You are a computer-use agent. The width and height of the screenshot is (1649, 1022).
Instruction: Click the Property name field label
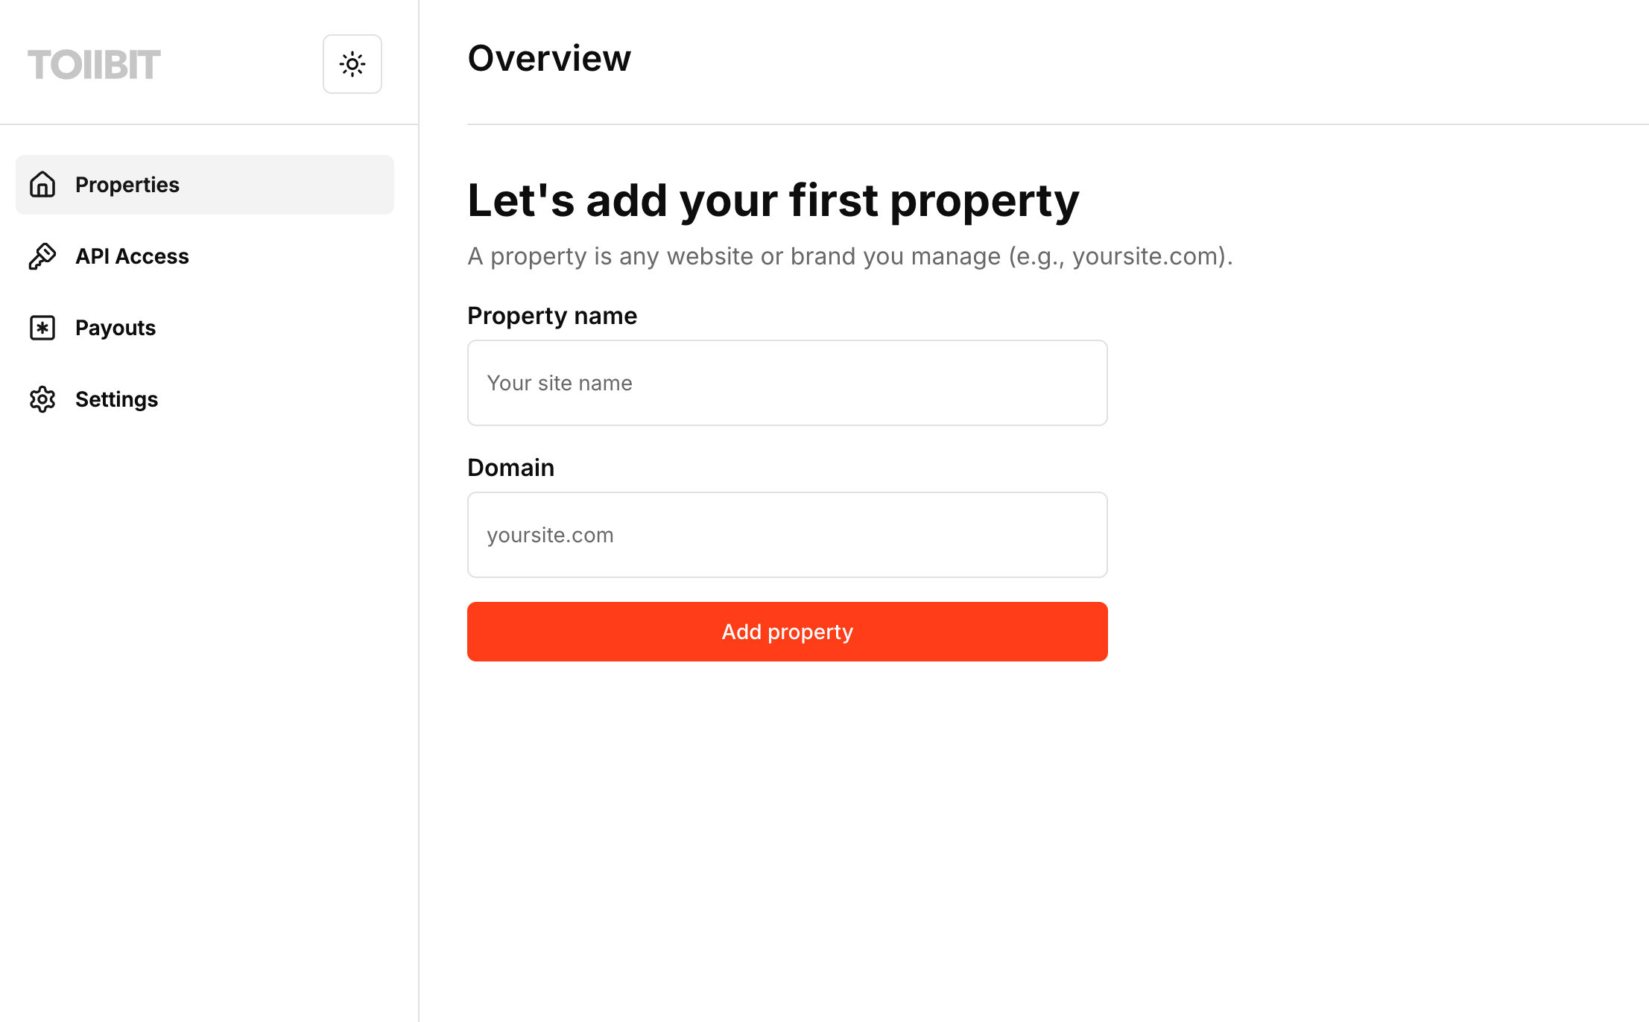point(552,316)
